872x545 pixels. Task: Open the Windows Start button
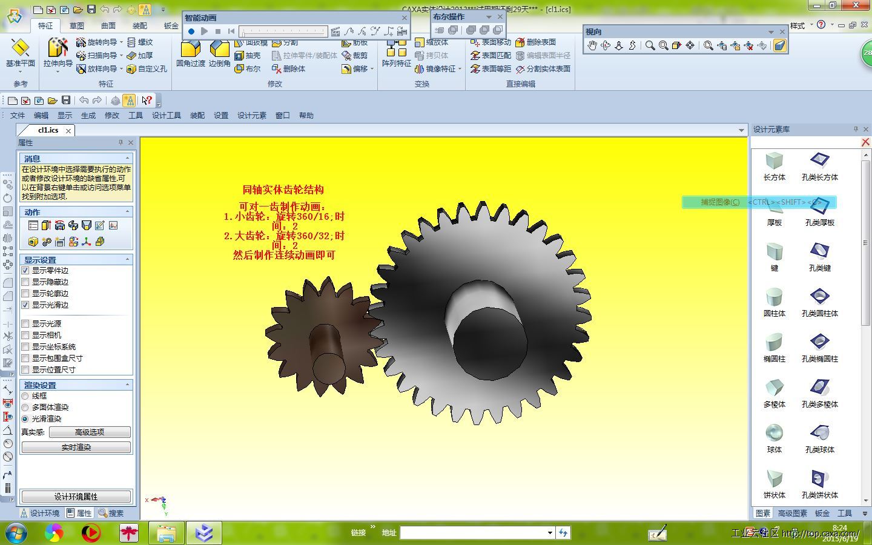(16, 533)
